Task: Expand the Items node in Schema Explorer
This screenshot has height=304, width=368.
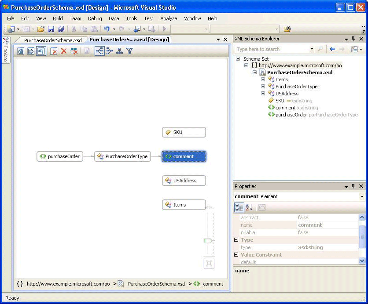Action: coord(263,80)
